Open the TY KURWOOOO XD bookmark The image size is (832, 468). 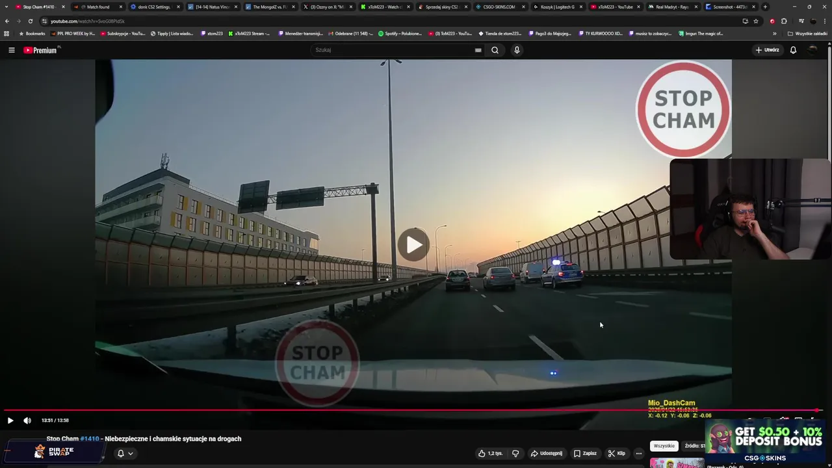coord(600,33)
